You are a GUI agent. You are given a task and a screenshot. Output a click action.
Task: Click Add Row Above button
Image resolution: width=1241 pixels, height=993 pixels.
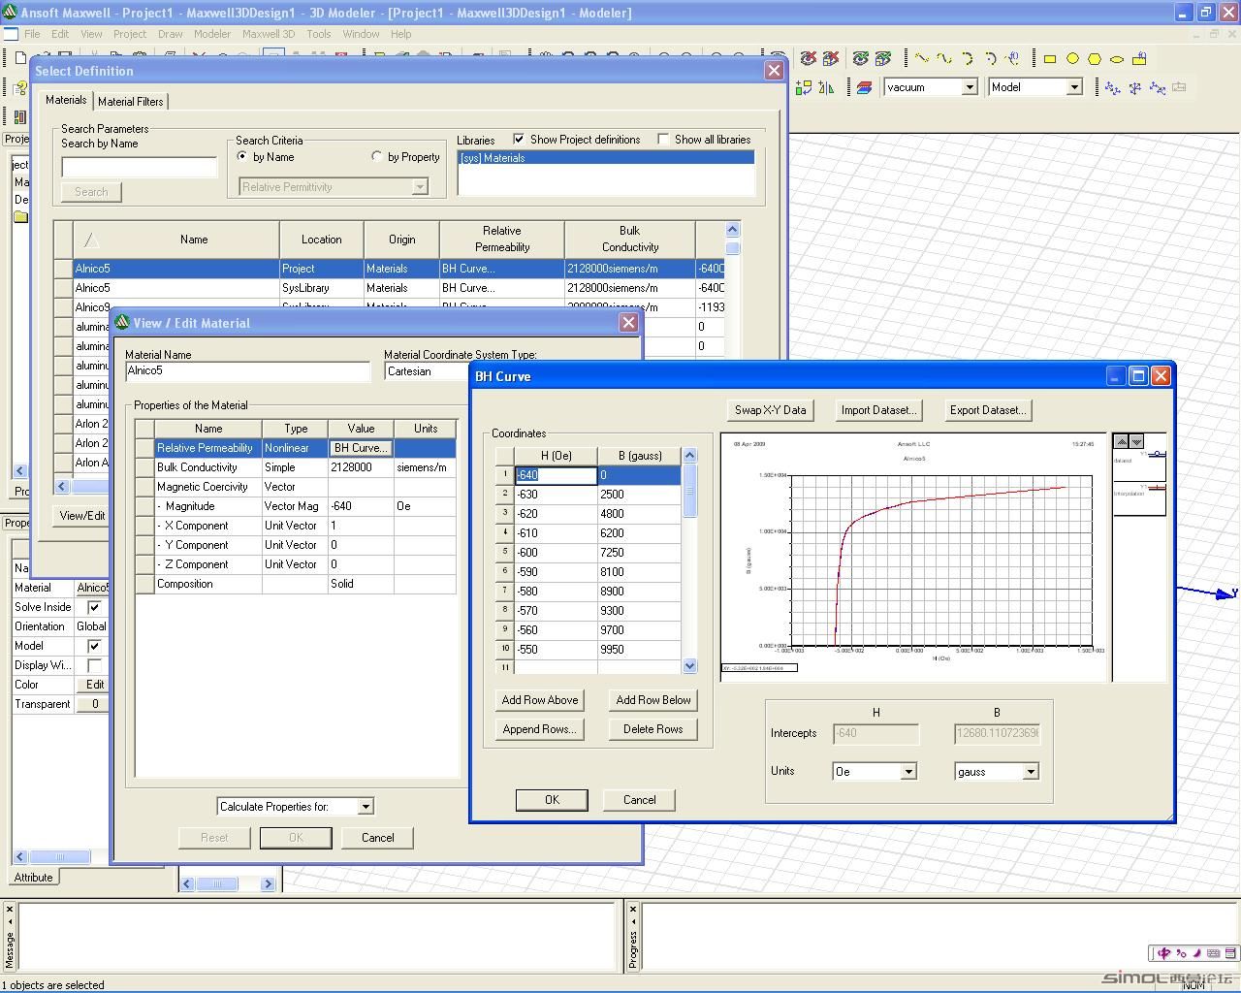(x=540, y=700)
